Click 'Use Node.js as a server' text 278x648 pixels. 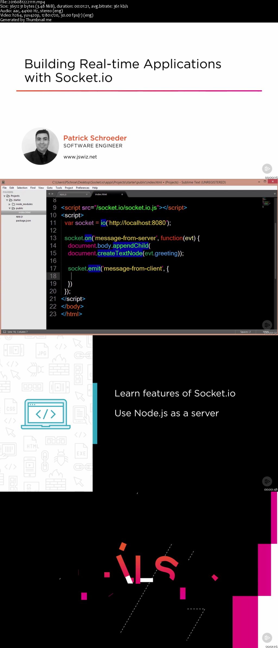tap(166, 413)
